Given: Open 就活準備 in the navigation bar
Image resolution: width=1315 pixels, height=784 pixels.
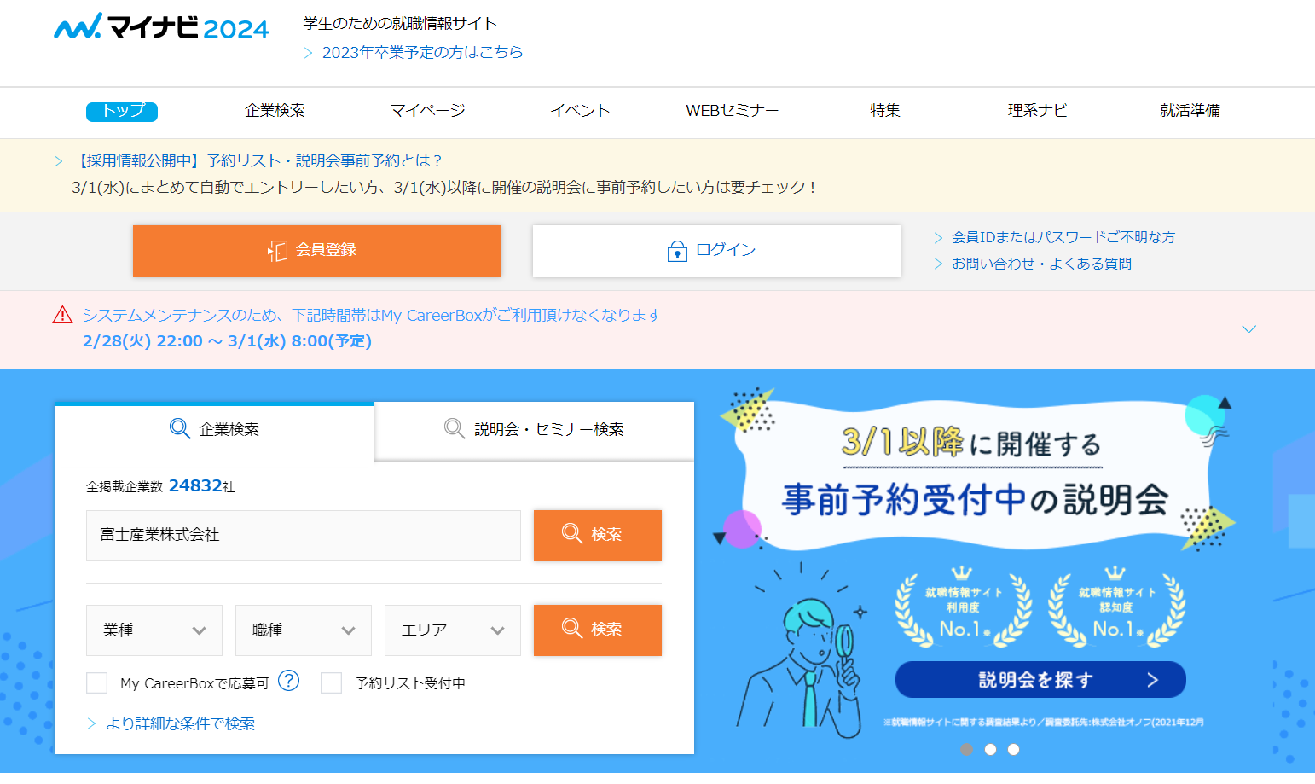Looking at the screenshot, I should (x=1190, y=111).
